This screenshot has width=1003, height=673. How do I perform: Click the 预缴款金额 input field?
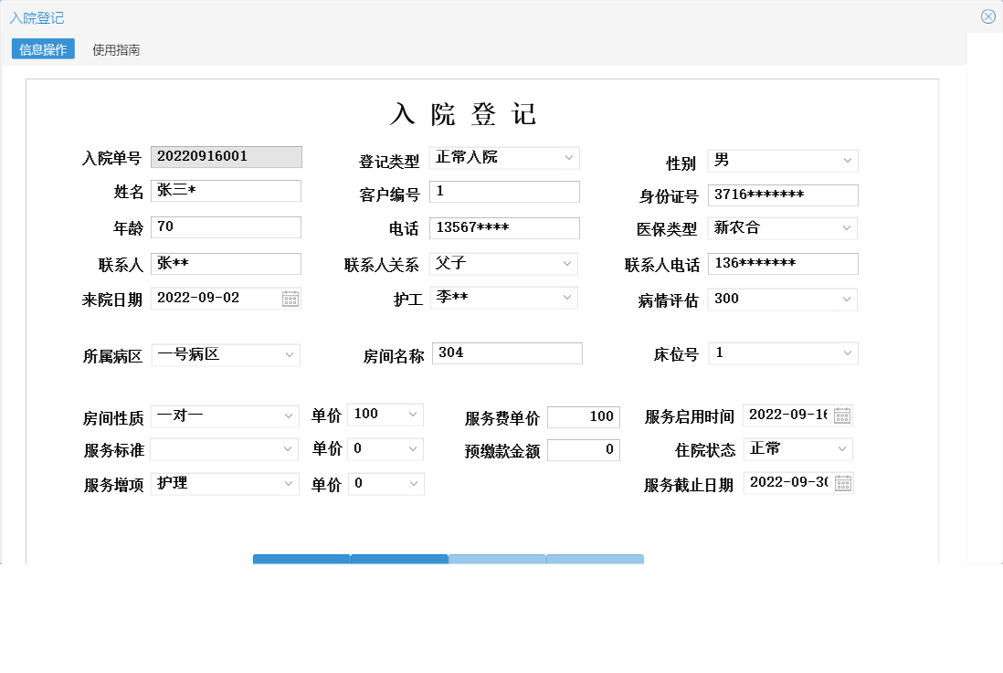pos(584,449)
